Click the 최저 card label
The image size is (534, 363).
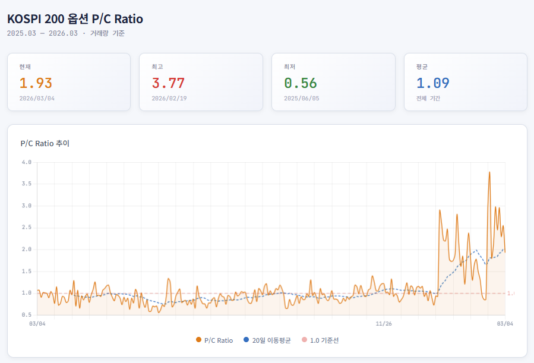click(289, 67)
